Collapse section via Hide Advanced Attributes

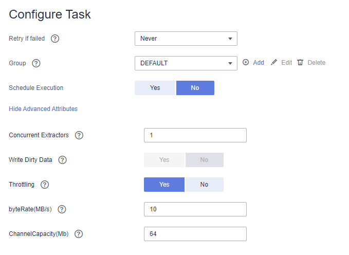point(43,109)
